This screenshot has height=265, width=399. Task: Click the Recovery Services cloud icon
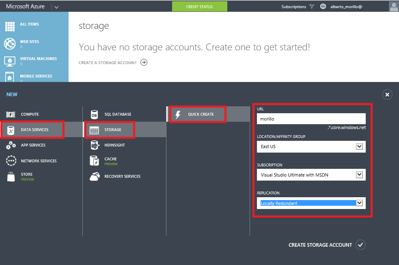95,176
